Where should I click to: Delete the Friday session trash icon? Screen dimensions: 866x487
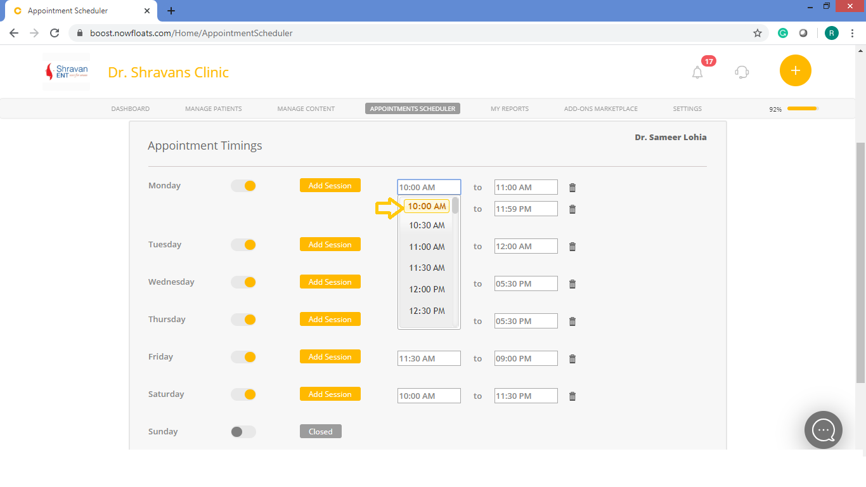[572, 359]
